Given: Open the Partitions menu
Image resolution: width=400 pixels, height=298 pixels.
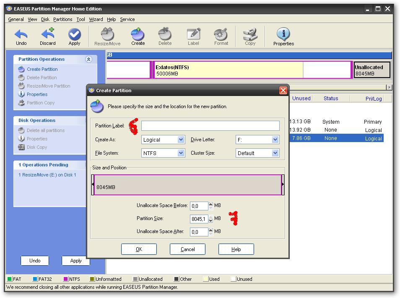Looking at the screenshot, I should (x=62, y=19).
